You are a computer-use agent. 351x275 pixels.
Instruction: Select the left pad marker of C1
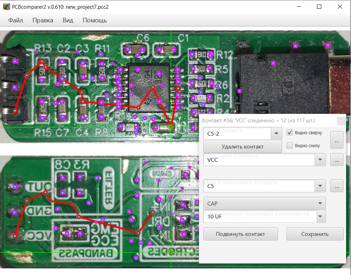tap(159, 49)
